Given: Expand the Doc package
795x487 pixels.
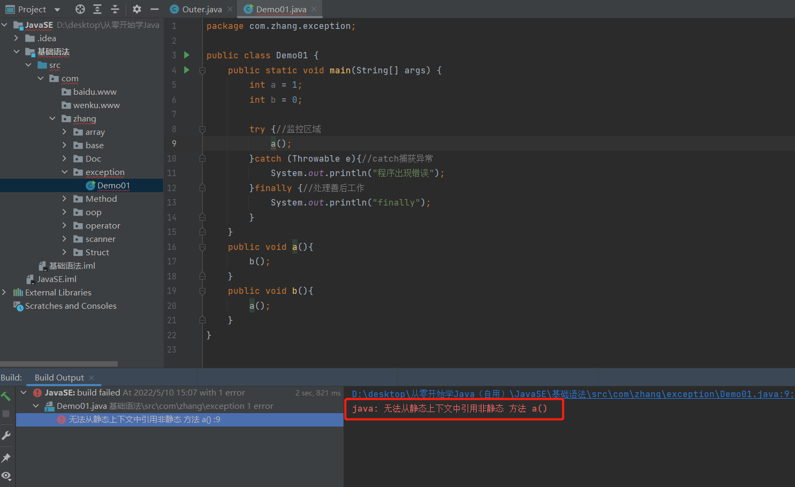Looking at the screenshot, I should tap(64, 158).
